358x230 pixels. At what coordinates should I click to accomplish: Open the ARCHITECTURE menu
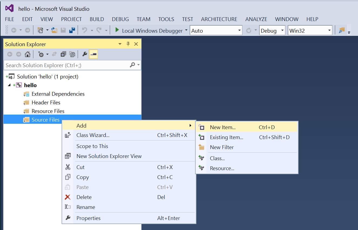coord(219,19)
